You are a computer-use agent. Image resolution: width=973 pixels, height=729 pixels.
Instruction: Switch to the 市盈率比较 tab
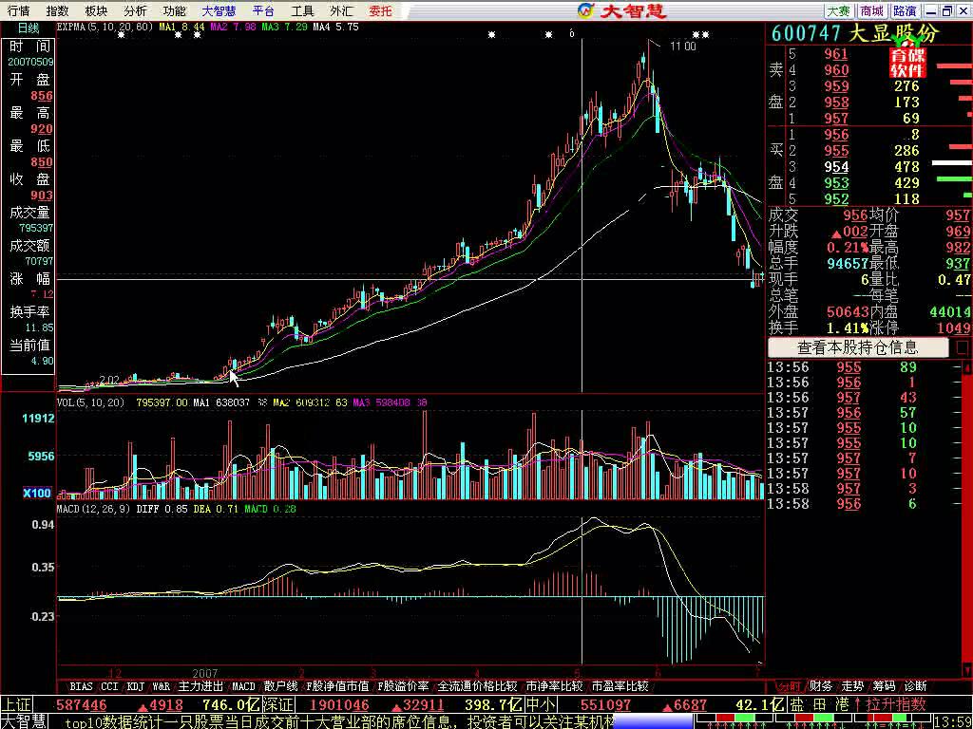coord(620,686)
